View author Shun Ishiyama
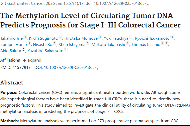 point(72,45)
